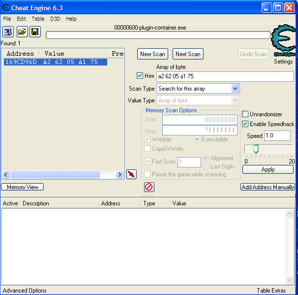Open Advanced Options

click(x=25, y=291)
